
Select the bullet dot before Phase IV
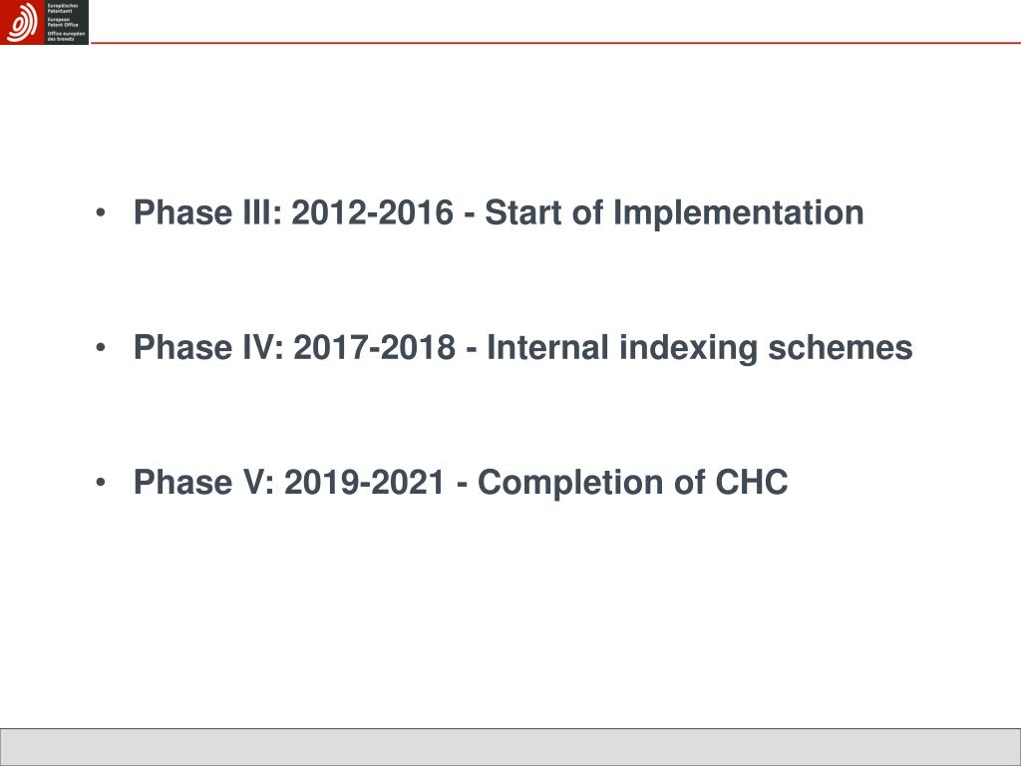coord(101,348)
